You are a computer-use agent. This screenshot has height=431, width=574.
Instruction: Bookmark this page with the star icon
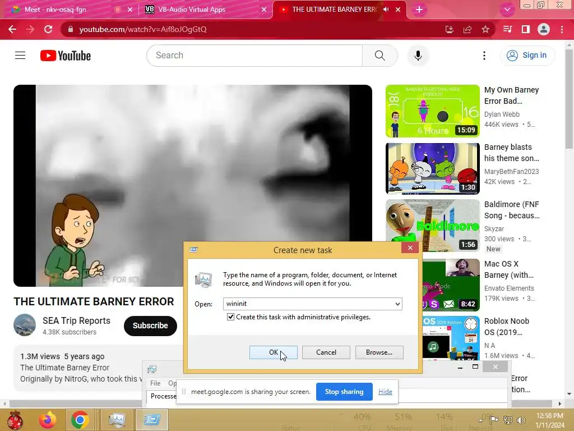click(485, 29)
